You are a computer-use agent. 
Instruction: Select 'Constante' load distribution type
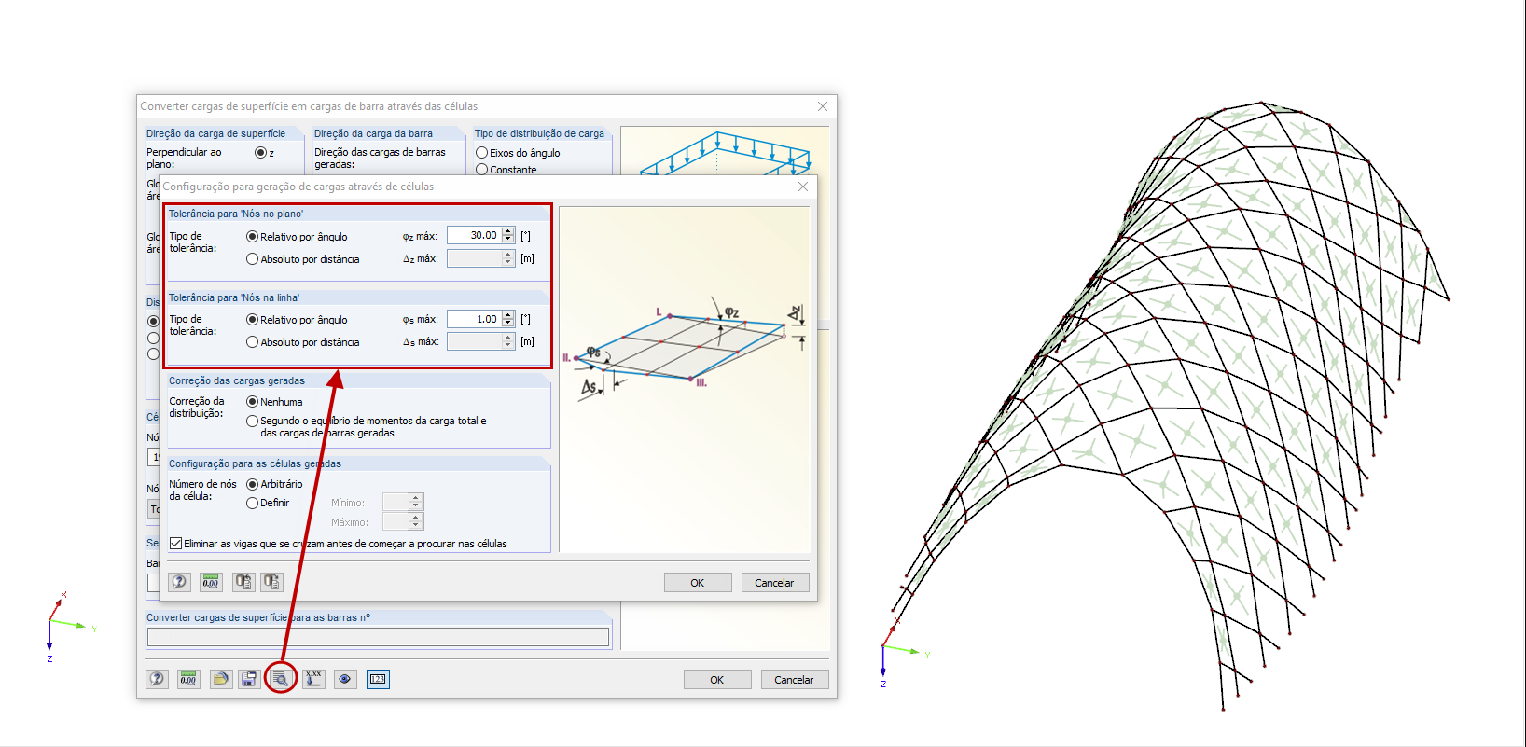pos(481,170)
